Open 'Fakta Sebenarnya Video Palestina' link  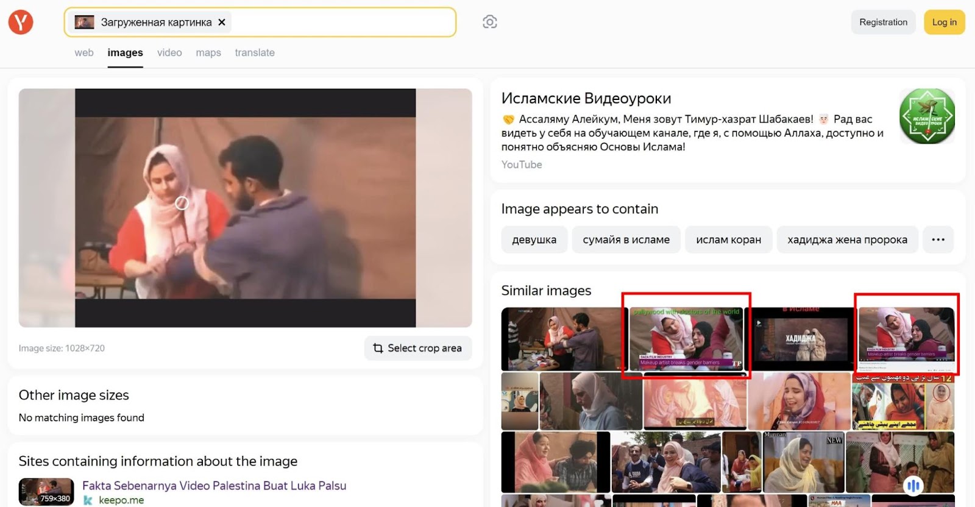click(214, 486)
